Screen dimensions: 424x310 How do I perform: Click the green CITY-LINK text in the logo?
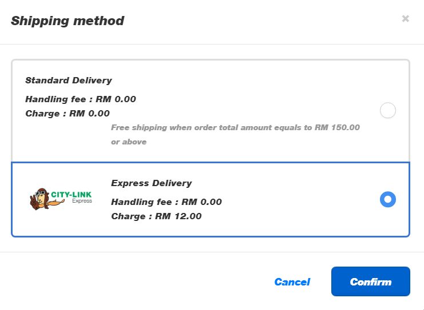click(72, 195)
